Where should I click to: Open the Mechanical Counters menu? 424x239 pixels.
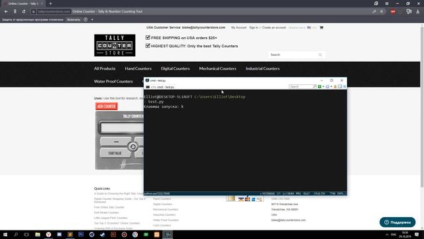tap(218, 68)
